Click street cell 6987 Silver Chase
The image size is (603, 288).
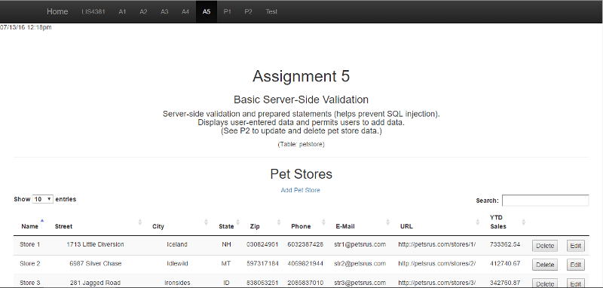[96, 264]
